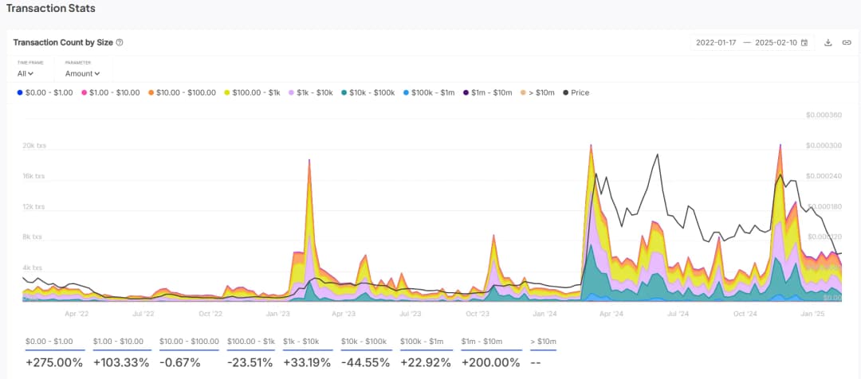Download the chart data
This screenshot has width=861, height=379.
(828, 42)
